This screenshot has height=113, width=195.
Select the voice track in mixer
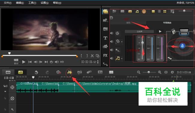[x=117, y=50]
